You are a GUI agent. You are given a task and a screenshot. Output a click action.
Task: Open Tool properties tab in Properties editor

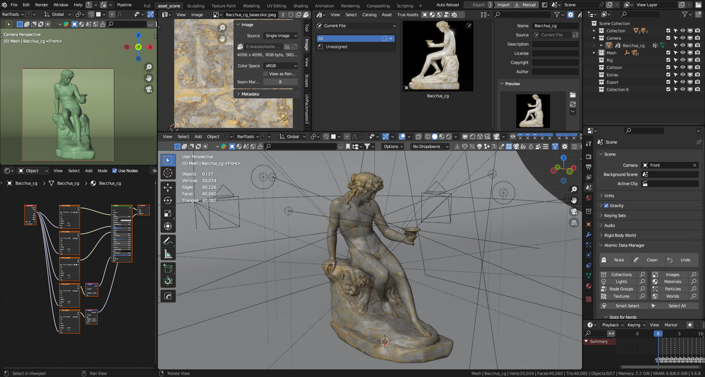coord(589,143)
